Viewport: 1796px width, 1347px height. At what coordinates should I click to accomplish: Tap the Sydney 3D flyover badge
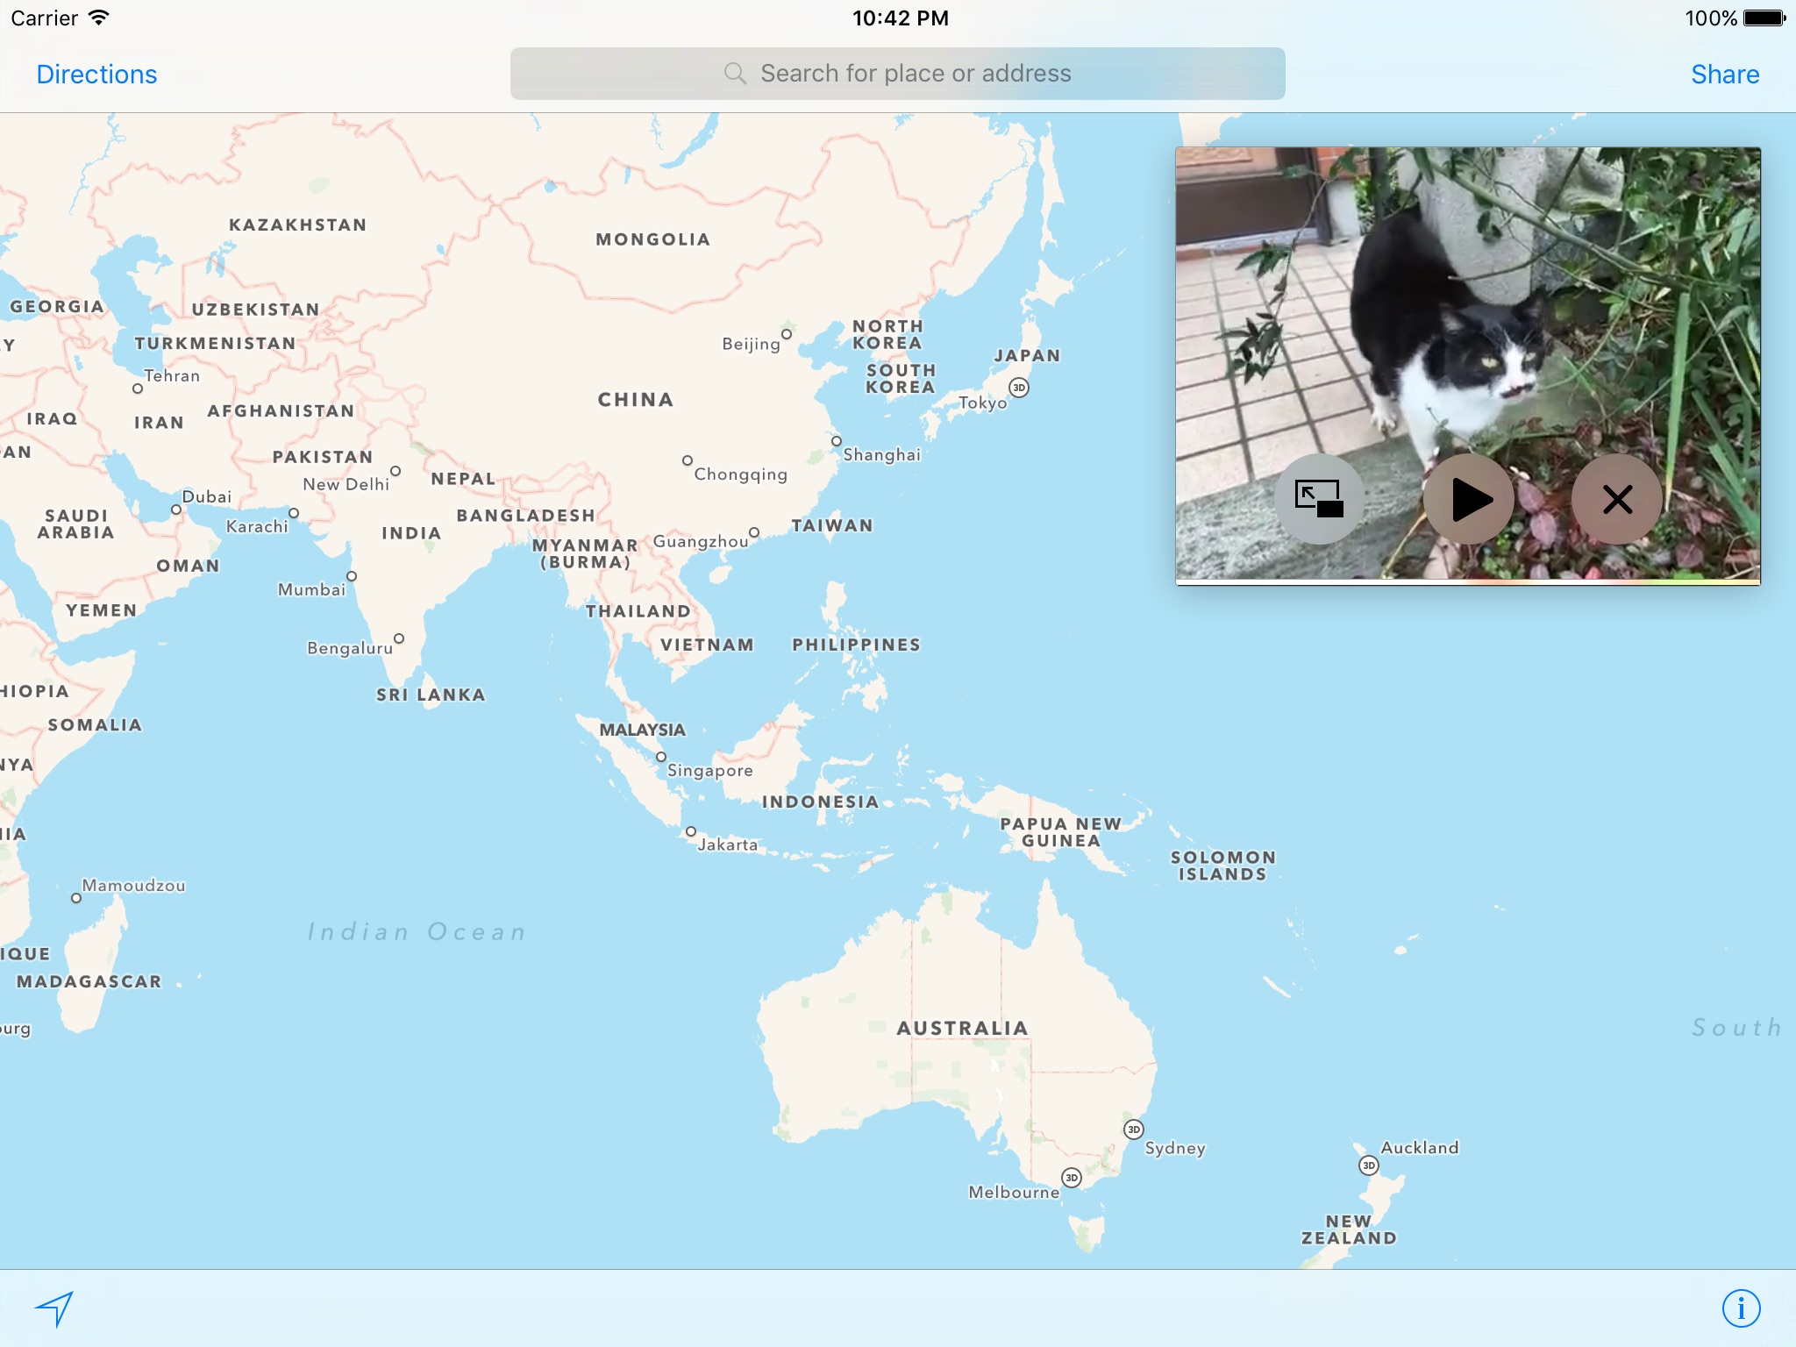pyautogui.click(x=1133, y=1129)
